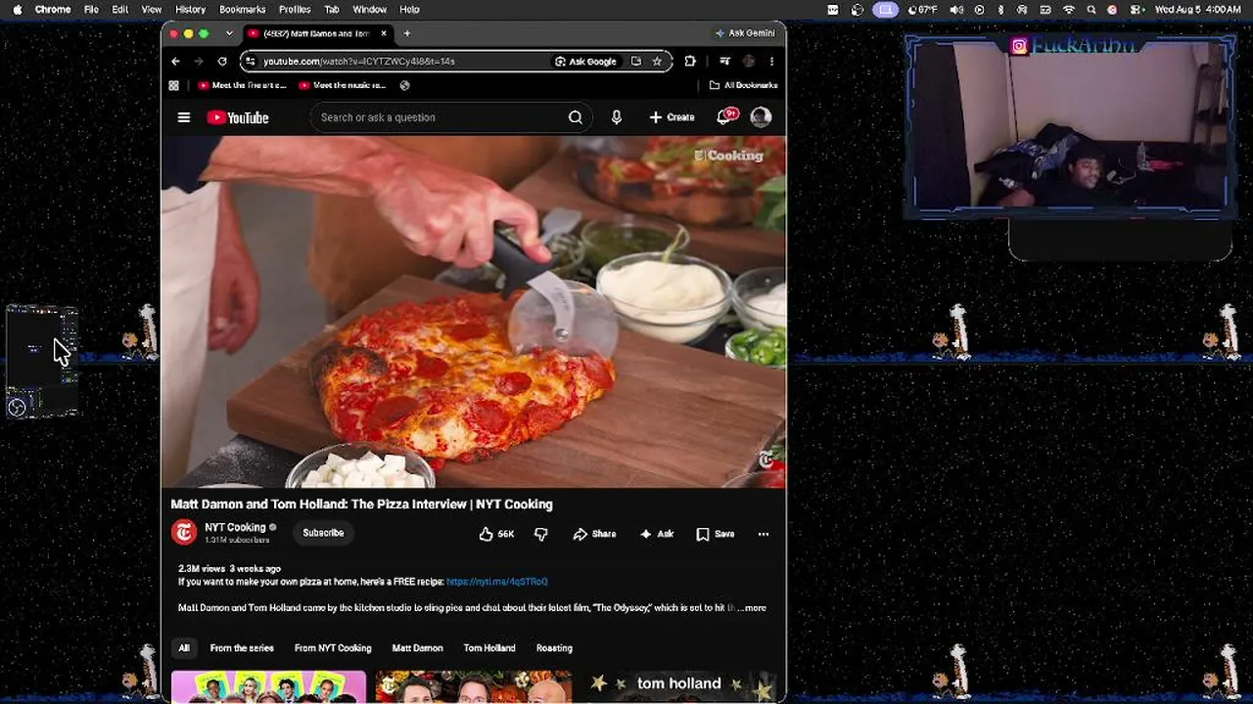Open Bluetooth status in menu bar
The image size is (1253, 704).
(x=1000, y=9)
